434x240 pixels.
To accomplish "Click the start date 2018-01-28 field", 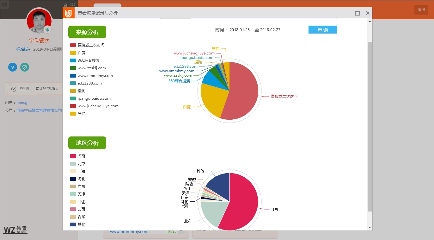I will click(x=239, y=30).
